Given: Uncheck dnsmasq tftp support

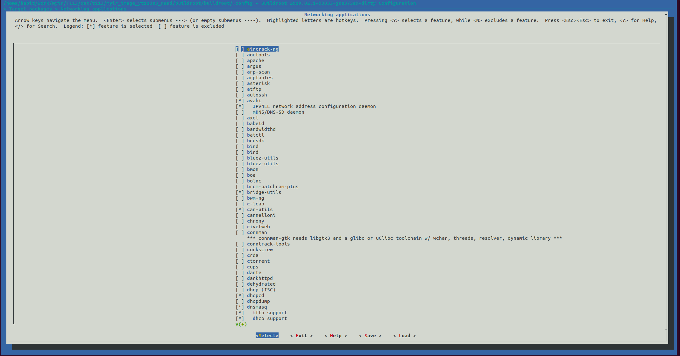Looking at the screenshot, I should click(x=240, y=313).
